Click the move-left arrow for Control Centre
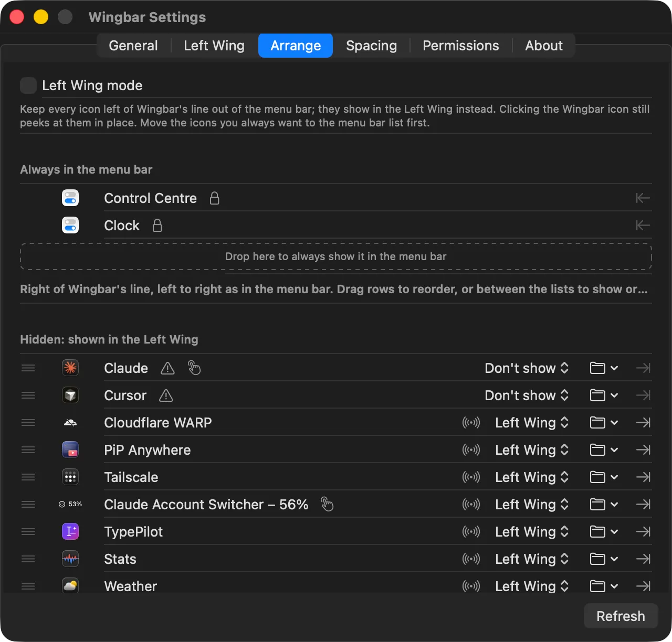 [643, 198]
